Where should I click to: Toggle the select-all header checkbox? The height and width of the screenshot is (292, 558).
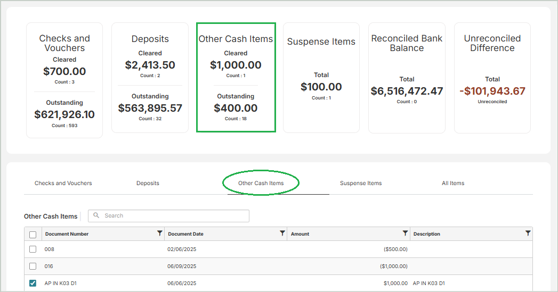(x=33, y=235)
